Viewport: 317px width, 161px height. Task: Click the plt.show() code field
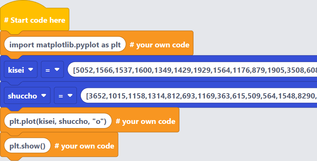click(x=27, y=145)
